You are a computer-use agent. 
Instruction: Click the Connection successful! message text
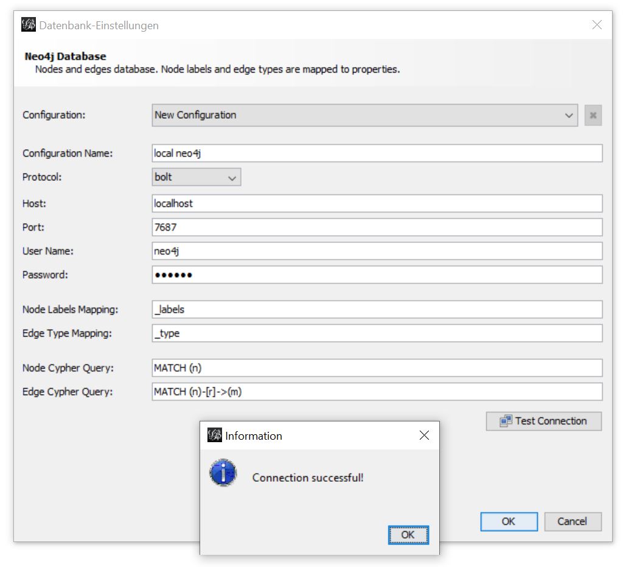tap(308, 477)
